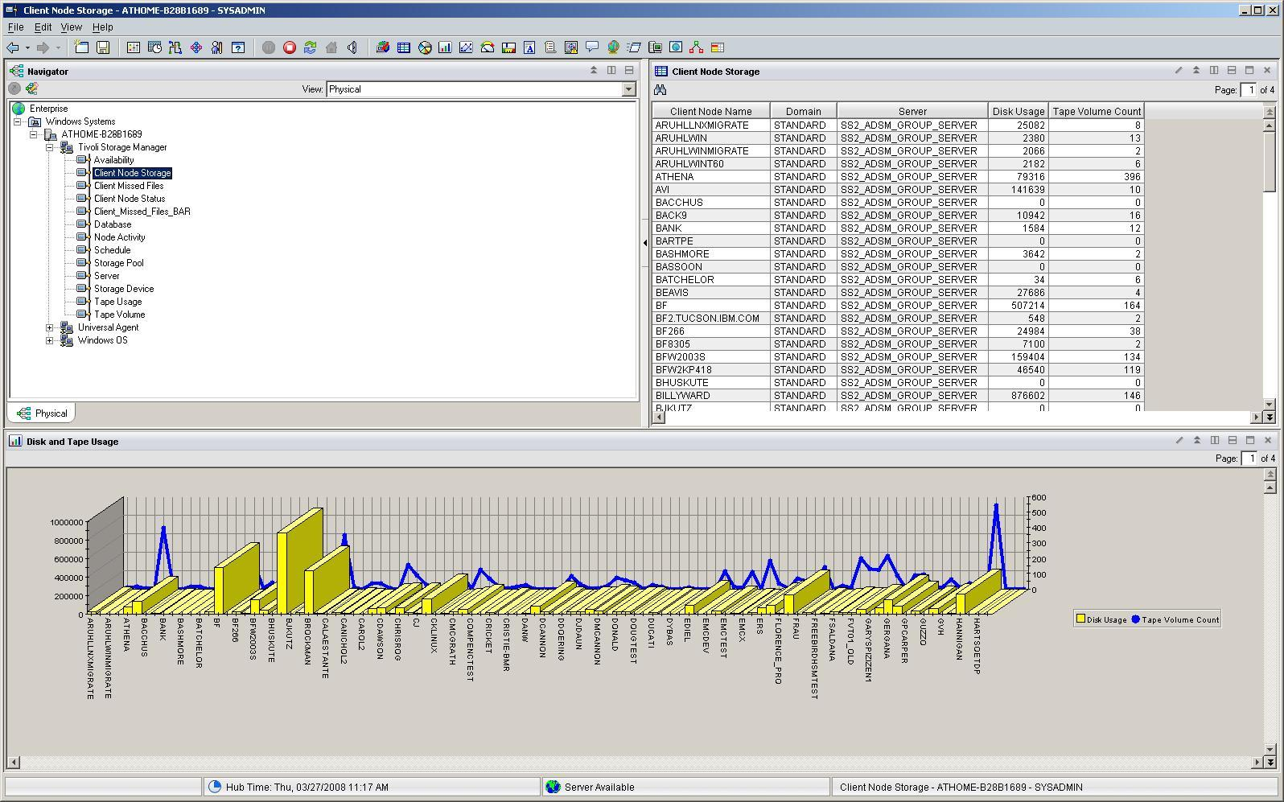Open the View menu
This screenshot has width=1284, height=802.
[x=71, y=27]
